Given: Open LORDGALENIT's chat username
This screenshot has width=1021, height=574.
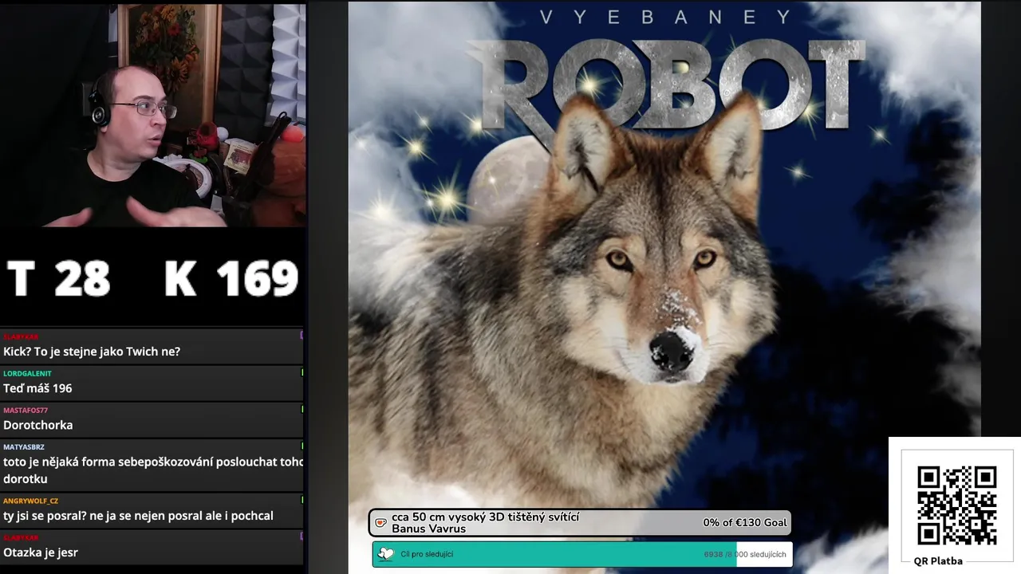Looking at the screenshot, I should (27, 373).
